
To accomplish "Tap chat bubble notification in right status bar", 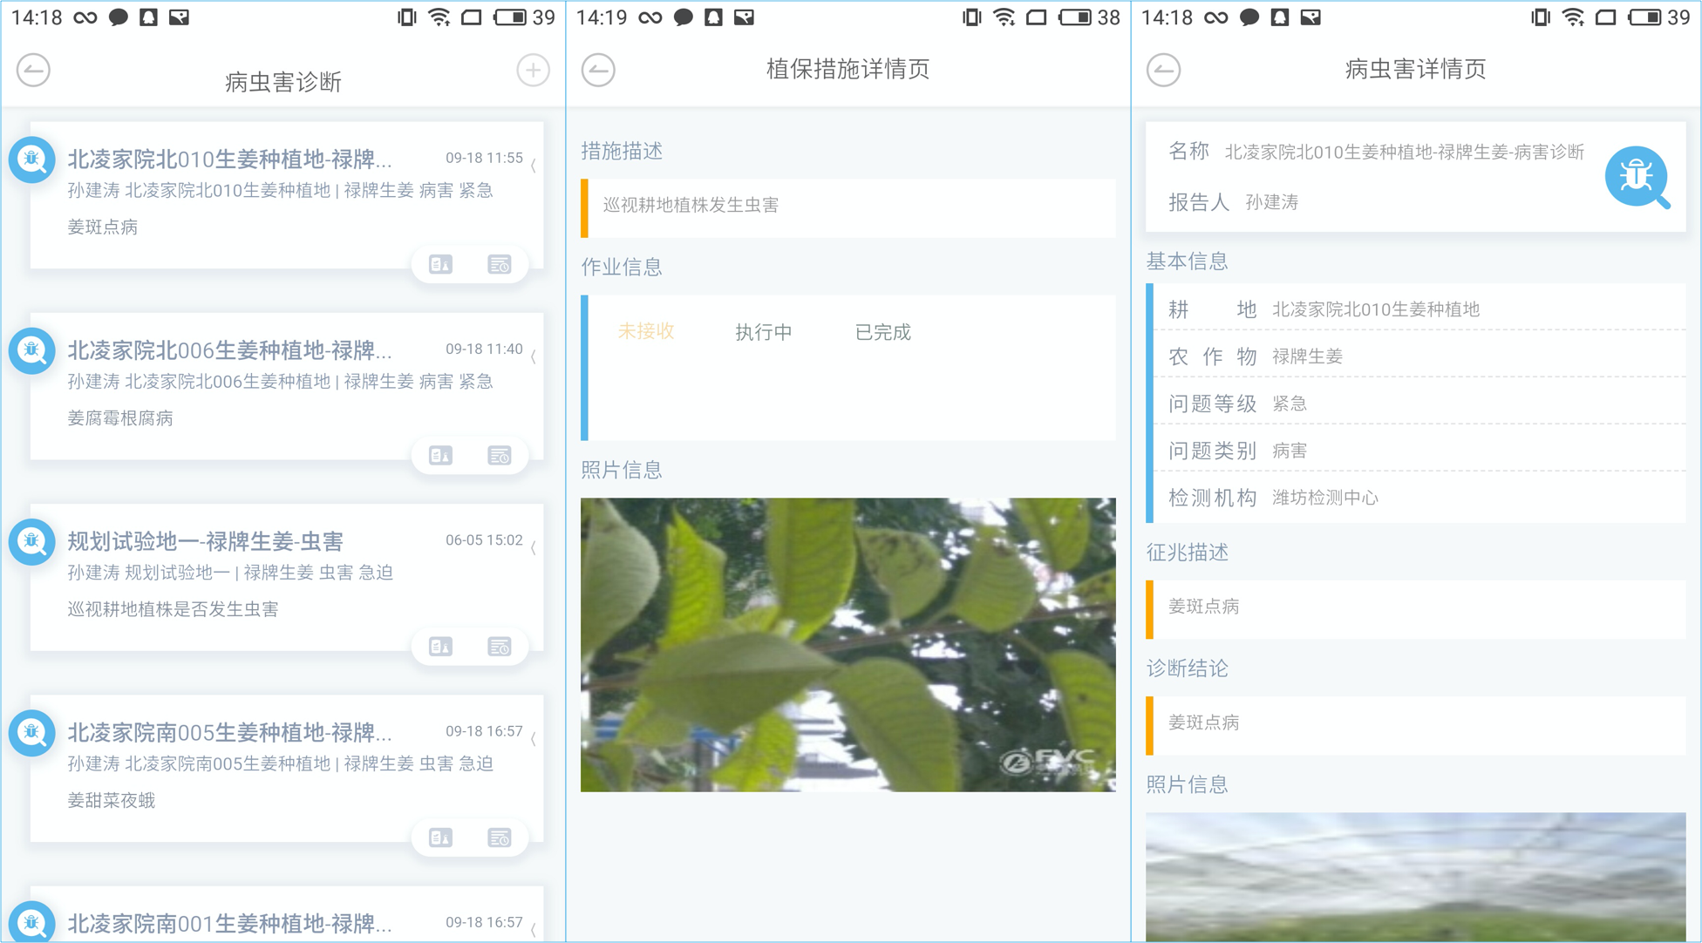I will tap(1249, 17).
